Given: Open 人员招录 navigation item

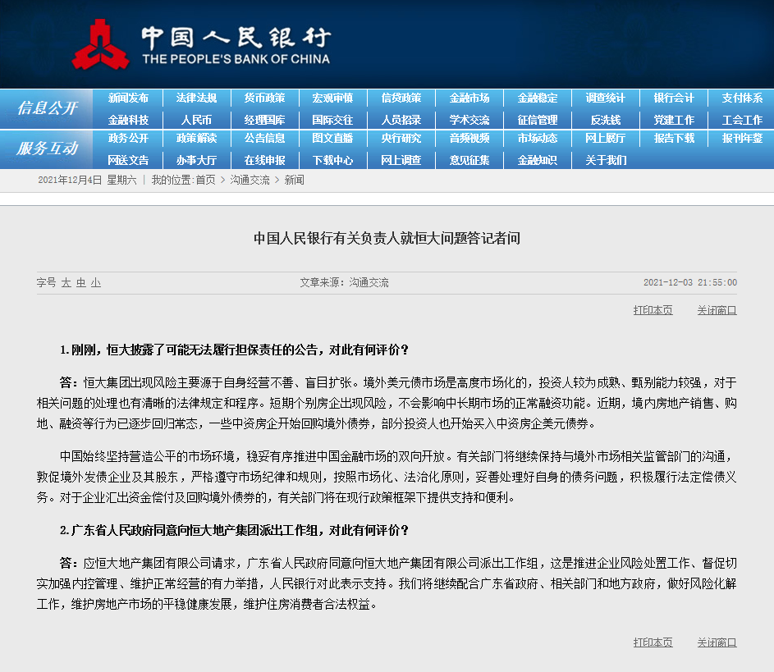Looking at the screenshot, I should pos(401,120).
